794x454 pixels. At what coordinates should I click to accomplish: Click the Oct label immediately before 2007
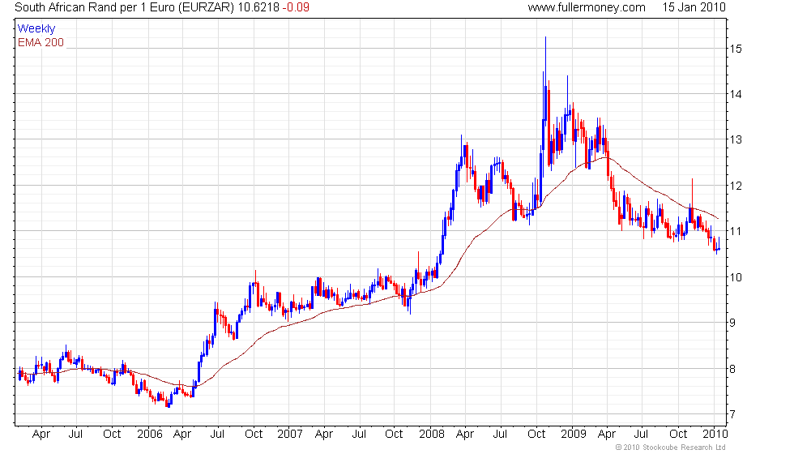point(254,435)
